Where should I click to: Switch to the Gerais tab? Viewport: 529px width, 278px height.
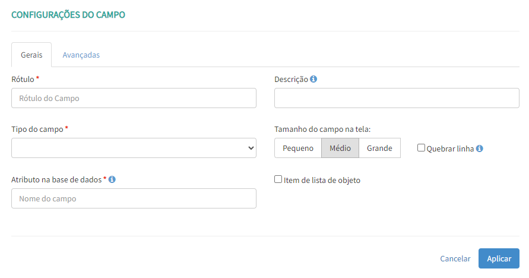[x=31, y=55]
